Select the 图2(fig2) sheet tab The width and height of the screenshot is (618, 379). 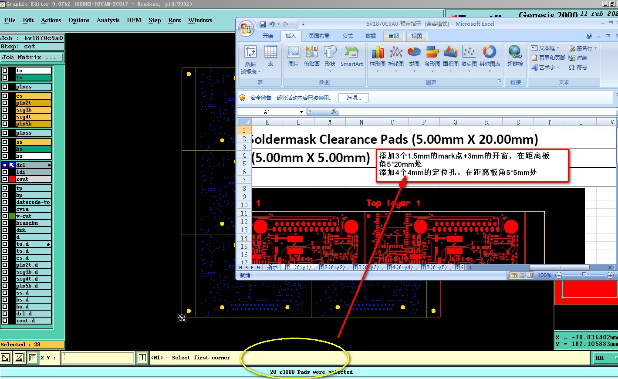coord(331,267)
